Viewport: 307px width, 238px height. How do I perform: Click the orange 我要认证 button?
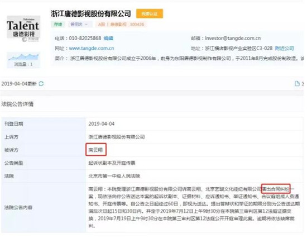150,13
